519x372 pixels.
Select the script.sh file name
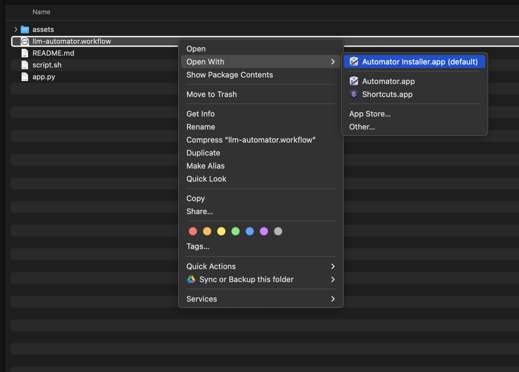pyautogui.click(x=47, y=65)
